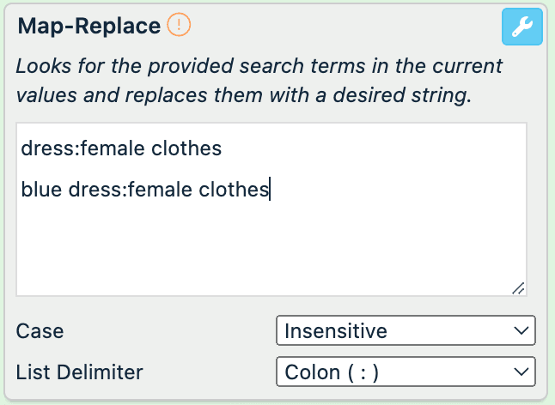Click the empty space below the mapping lines
Image resolution: width=555 pixels, height=405 pixels.
coord(271,249)
